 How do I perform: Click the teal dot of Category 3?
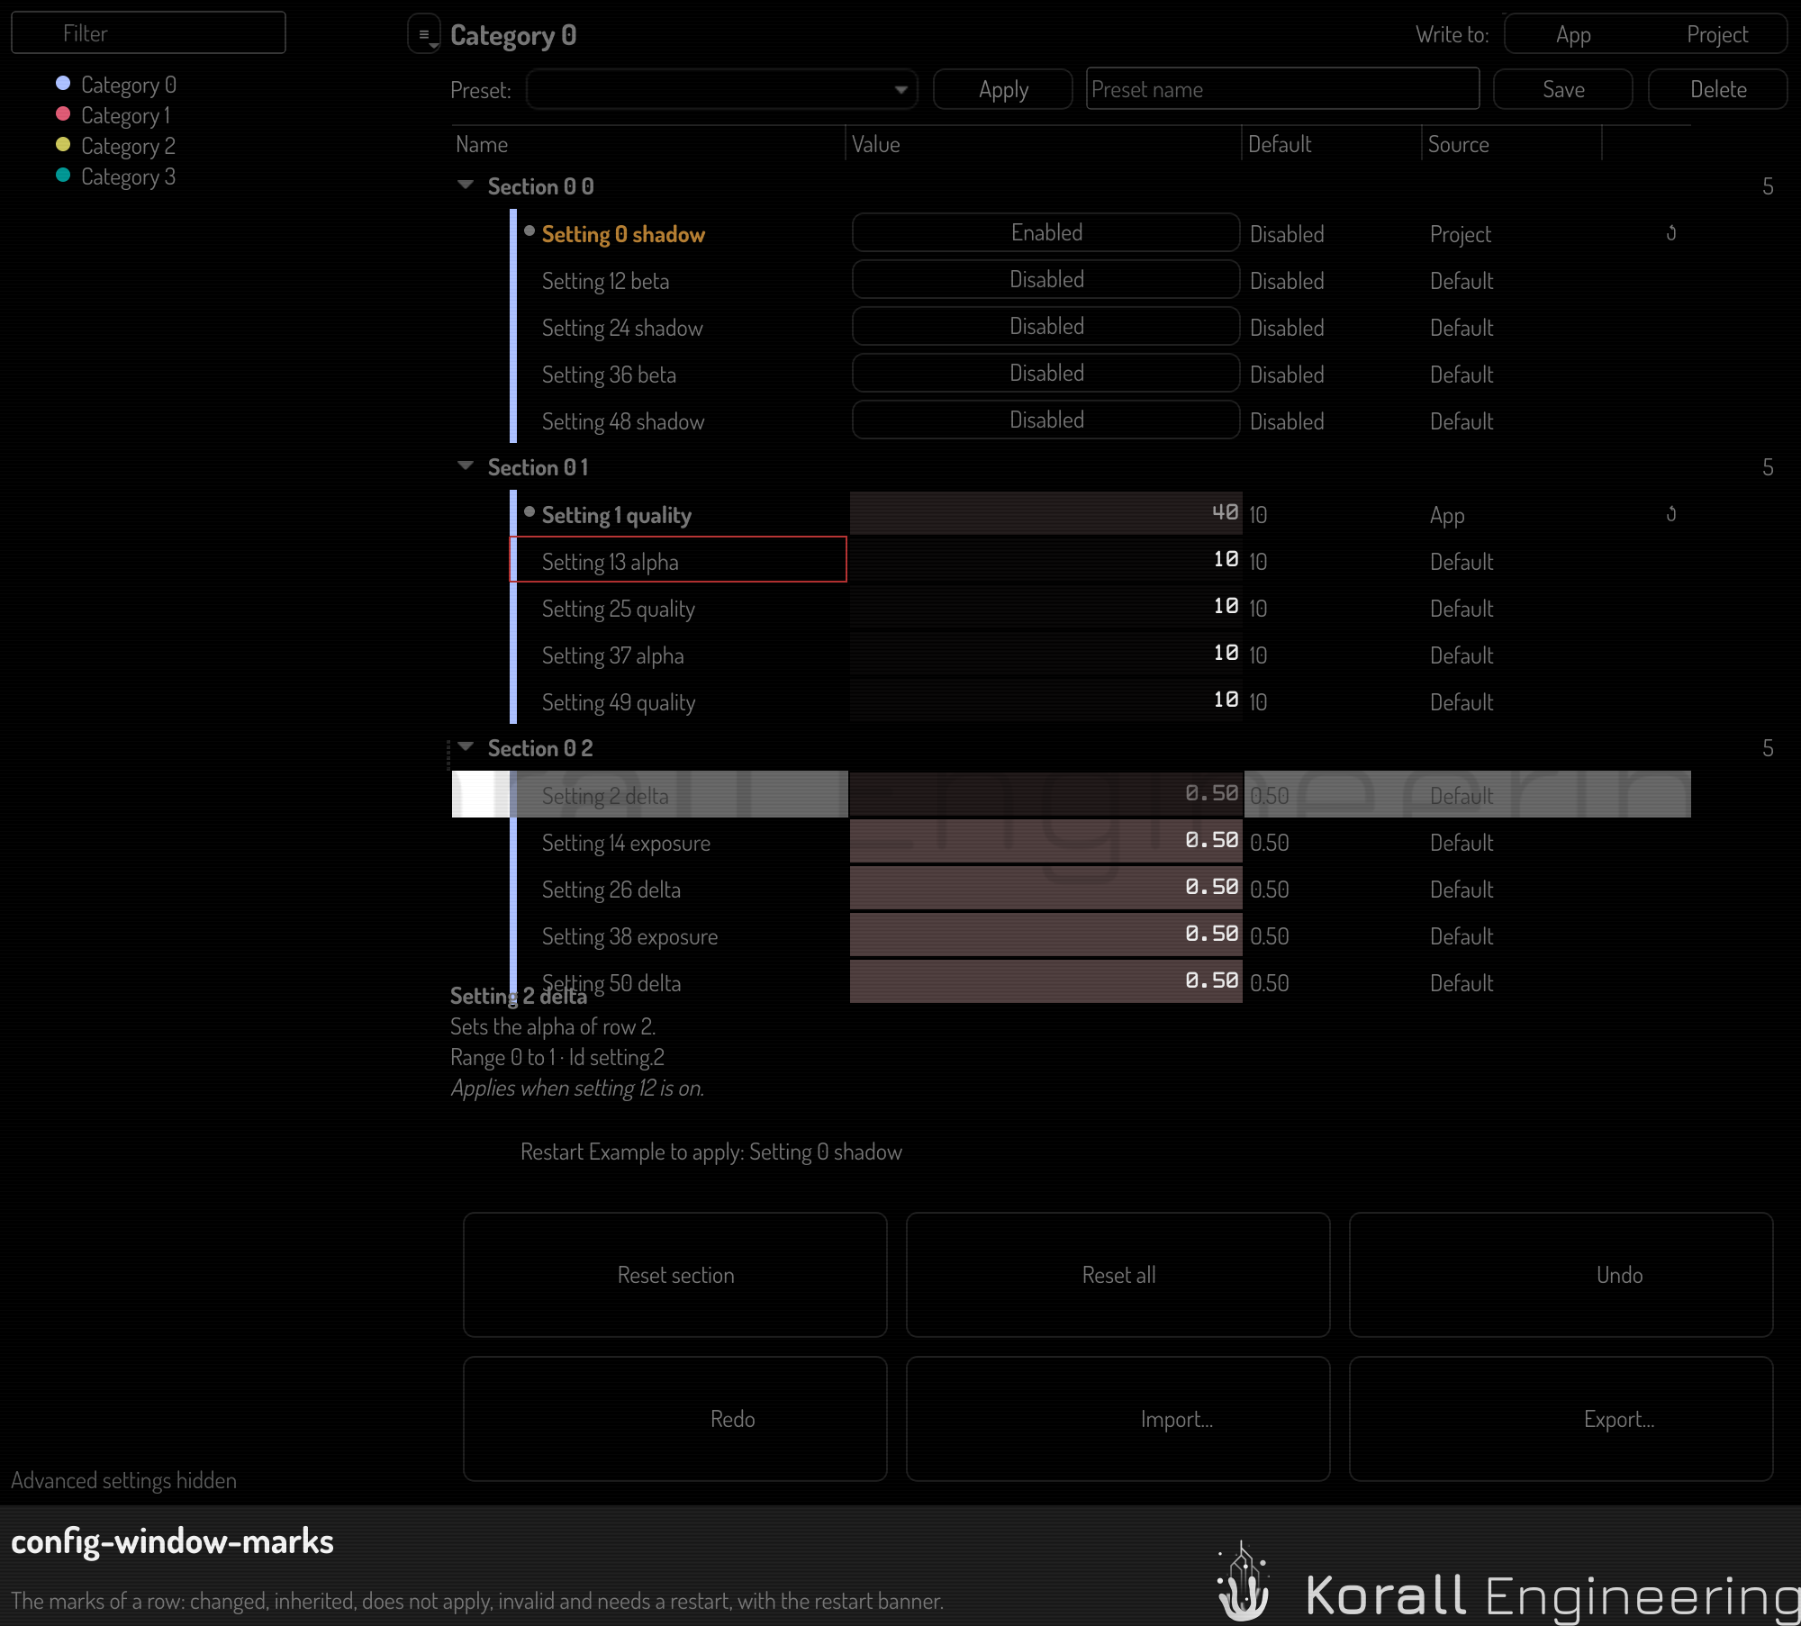tap(63, 176)
